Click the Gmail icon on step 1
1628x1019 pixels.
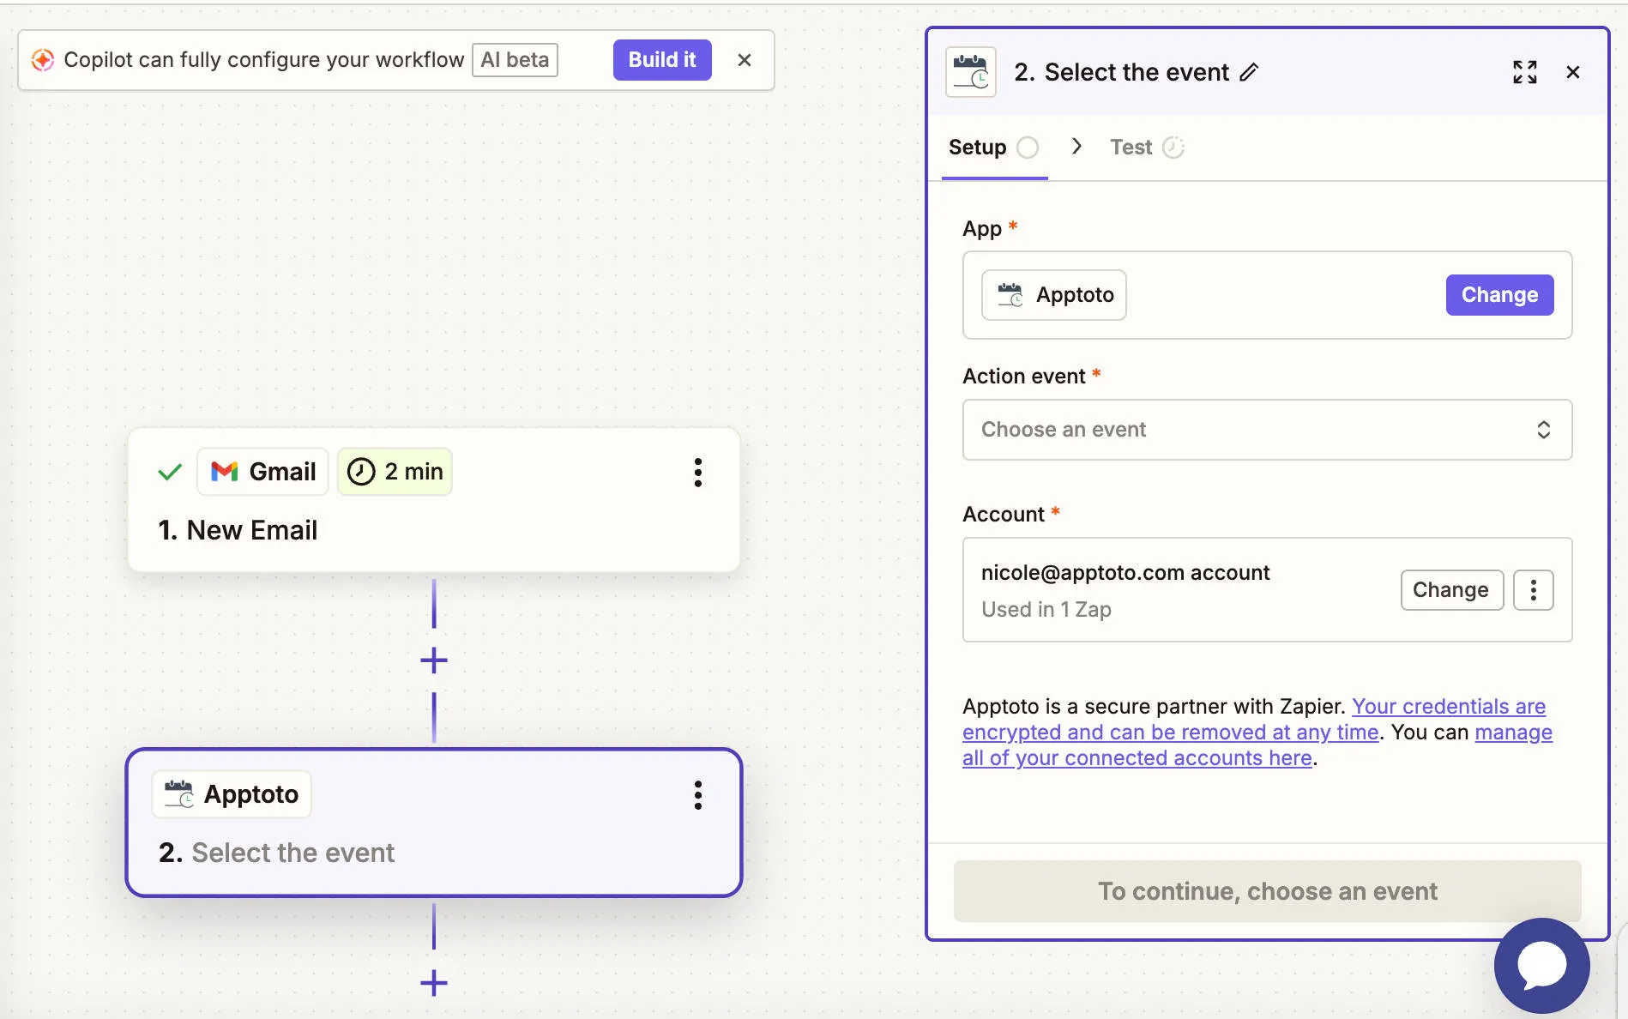click(223, 471)
